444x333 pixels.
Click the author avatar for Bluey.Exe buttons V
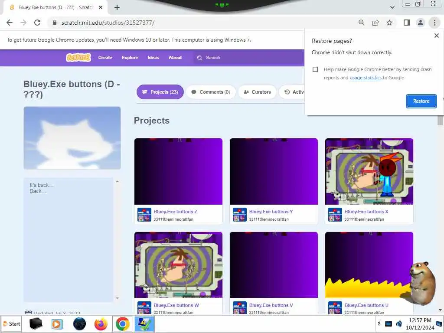[x=239, y=308]
